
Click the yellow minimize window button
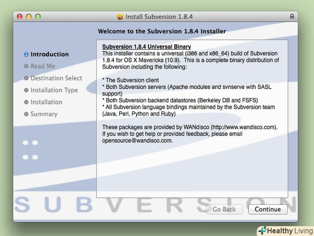click(x=29, y=17)
